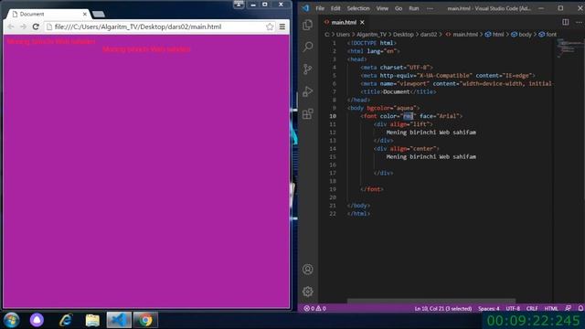The height and width of the screenshot is (329, 585).
Task: Click the align="center" div on line 14
Action: tap(407, 148)
